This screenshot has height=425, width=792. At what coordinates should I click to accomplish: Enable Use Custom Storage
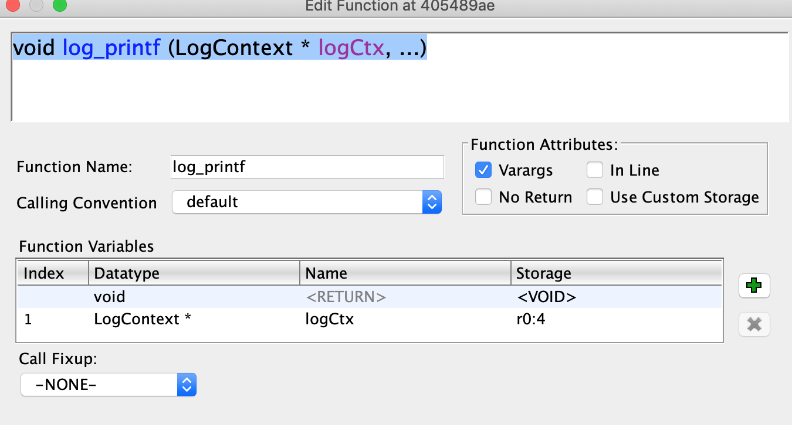pos(594,197)
